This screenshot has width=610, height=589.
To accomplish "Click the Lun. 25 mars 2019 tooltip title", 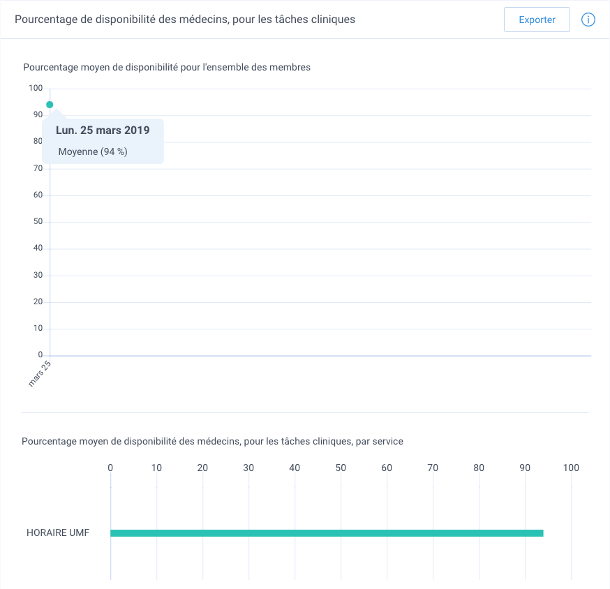I will [103, 130].
